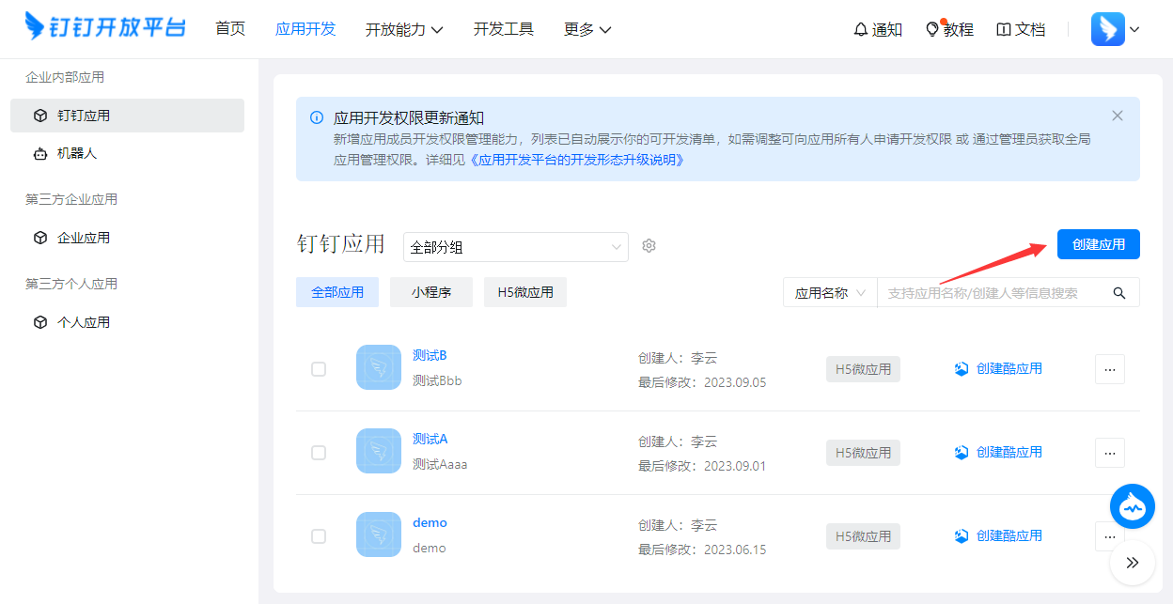Image resolution: width=1173 pixels, height=604 pixels.
Task: Click the search magnifier icon
Action: [x=1118, y=293]
